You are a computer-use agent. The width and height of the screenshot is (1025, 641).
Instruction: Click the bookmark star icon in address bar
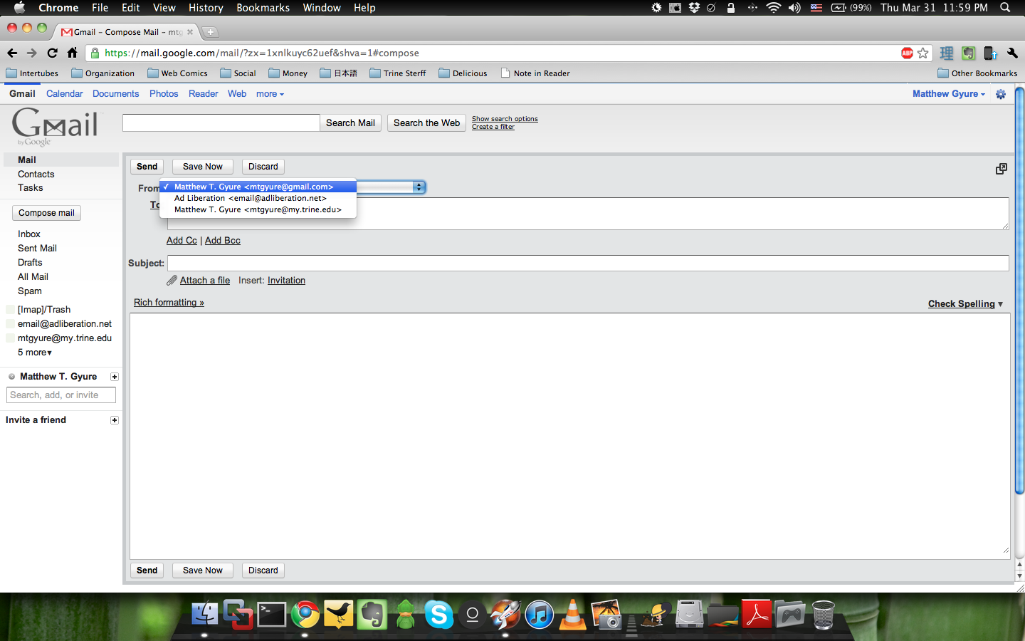pos(923,53)
